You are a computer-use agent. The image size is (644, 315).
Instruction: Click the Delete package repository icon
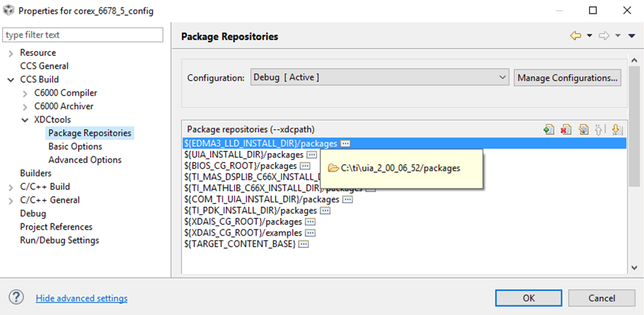coord(566,129)
